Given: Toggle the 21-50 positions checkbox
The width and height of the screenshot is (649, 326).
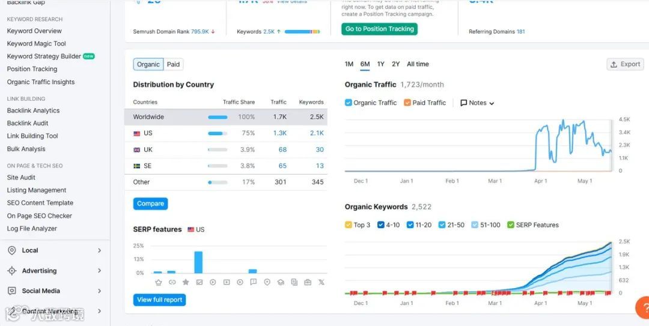Looking at the screenshot, I should coord(442,225).
